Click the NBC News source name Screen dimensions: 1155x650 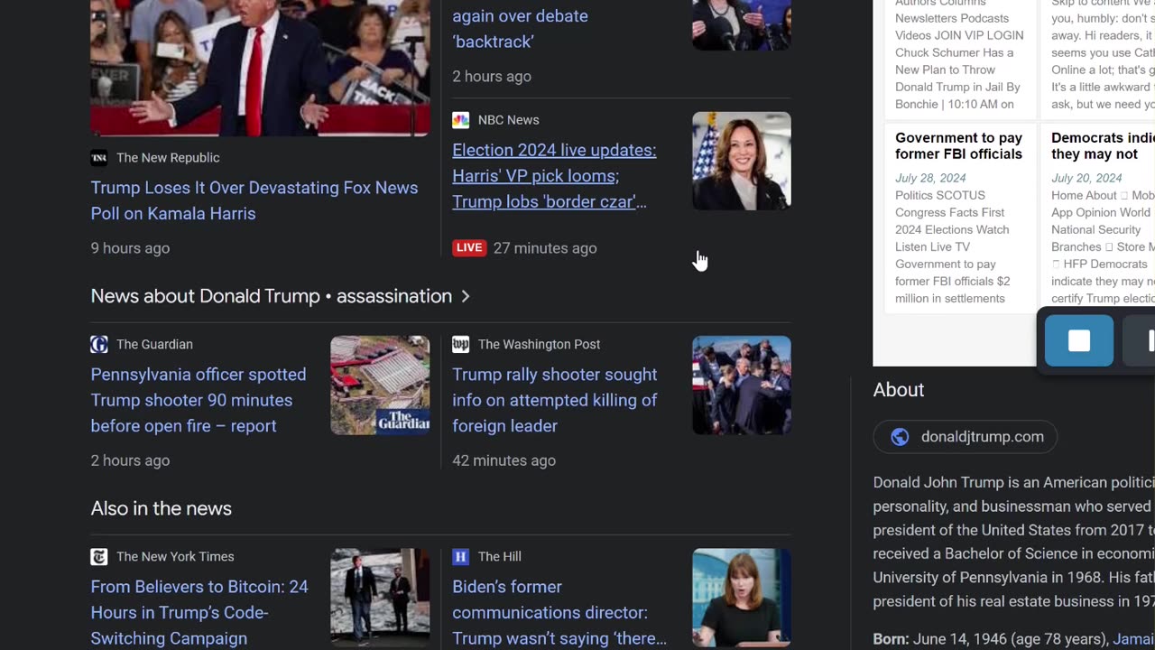coord(509,120)
